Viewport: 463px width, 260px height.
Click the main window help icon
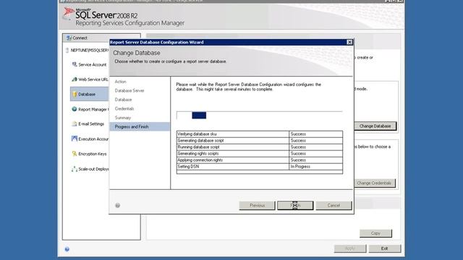tap(67, 249)
